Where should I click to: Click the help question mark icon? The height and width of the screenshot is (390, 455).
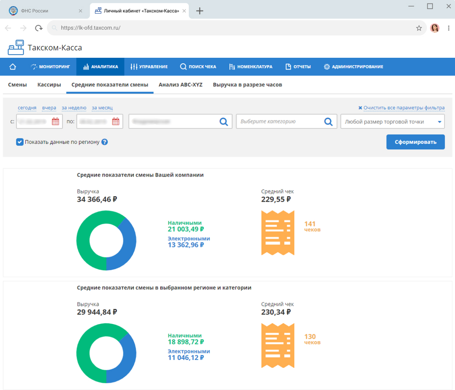[x=105, y=142]
